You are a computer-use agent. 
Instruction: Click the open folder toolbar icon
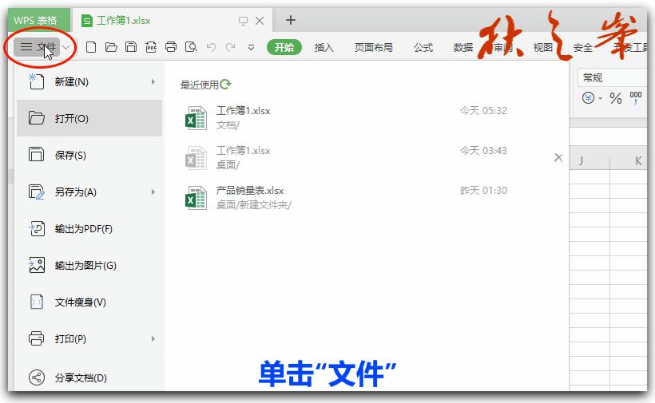[x=111, y=47]
